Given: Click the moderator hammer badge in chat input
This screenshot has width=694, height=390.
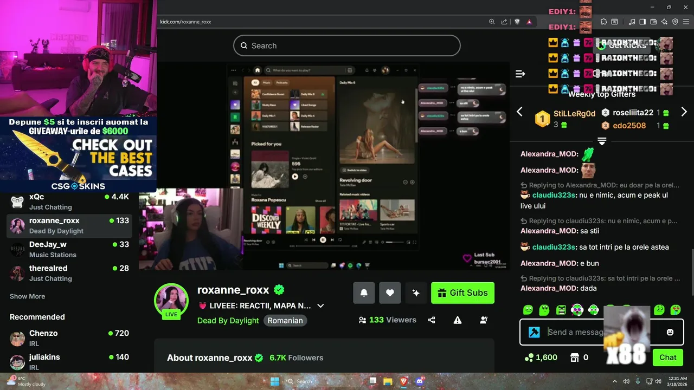Looking at the screenshot, I should [x=534, y=332].
